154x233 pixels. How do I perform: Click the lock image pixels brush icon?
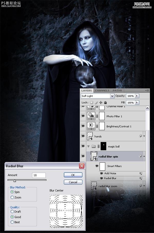(96, 103)
